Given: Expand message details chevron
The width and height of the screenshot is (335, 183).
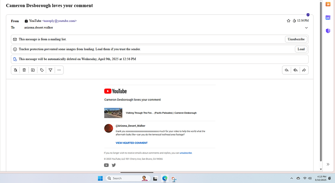Looking at the screenshot, I should click(x=306, y=28).
